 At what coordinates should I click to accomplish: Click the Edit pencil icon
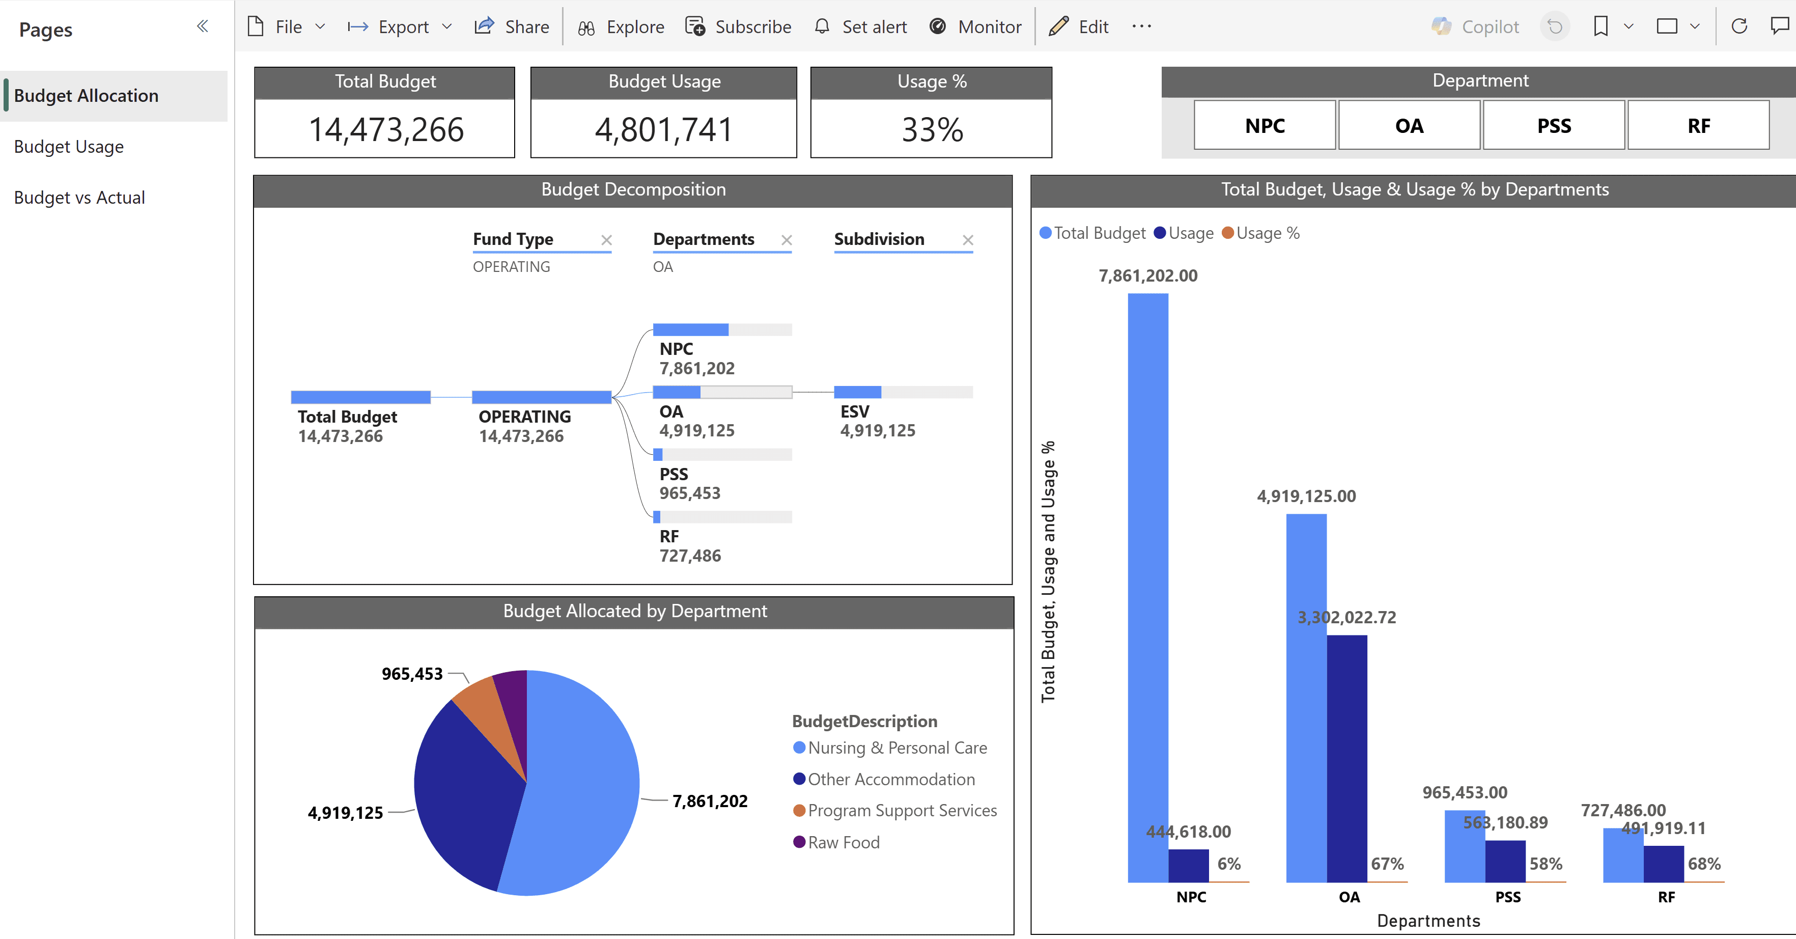click(1058, 26)
